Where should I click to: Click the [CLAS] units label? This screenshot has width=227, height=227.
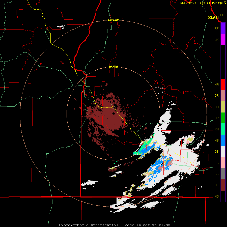coord(213,18)
